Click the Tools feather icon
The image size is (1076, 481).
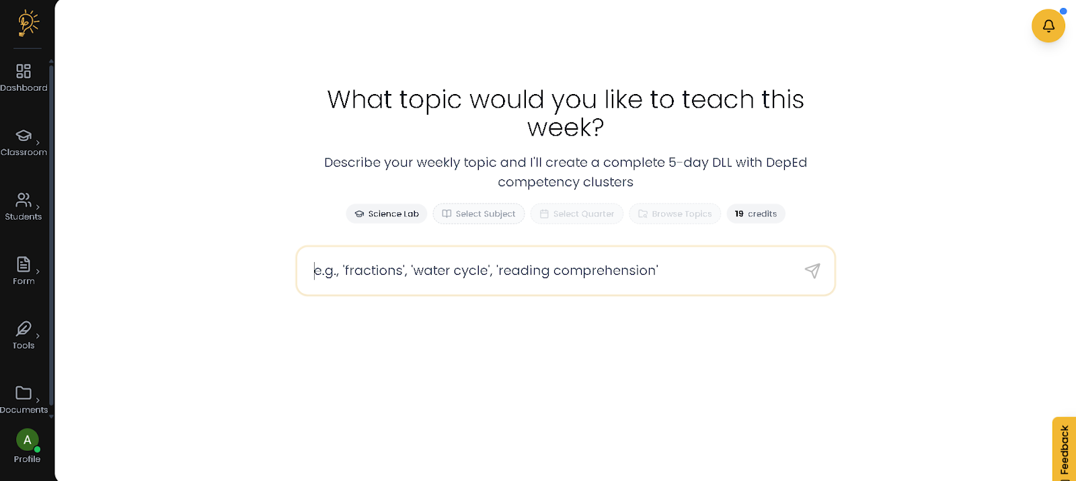click(x=24, y=329)
